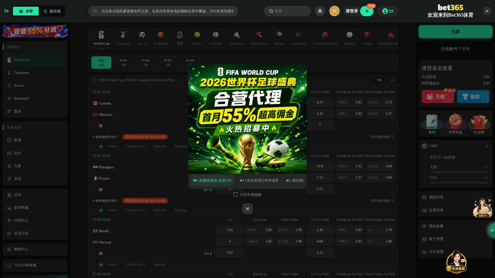Viewport: 495px width, 278px height.
Task: Click the green 注册 register button
Action: (456, 32)
